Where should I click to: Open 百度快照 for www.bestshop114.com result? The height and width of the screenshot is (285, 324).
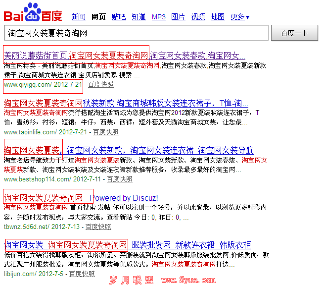(119, 179)
